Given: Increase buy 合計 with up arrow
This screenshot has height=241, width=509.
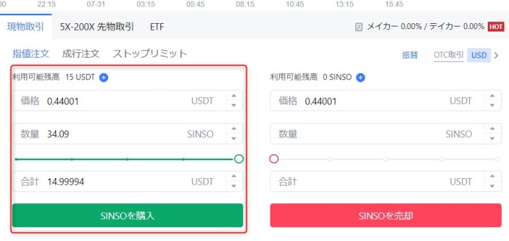Looking at the screenshot, I should [233, 177].
